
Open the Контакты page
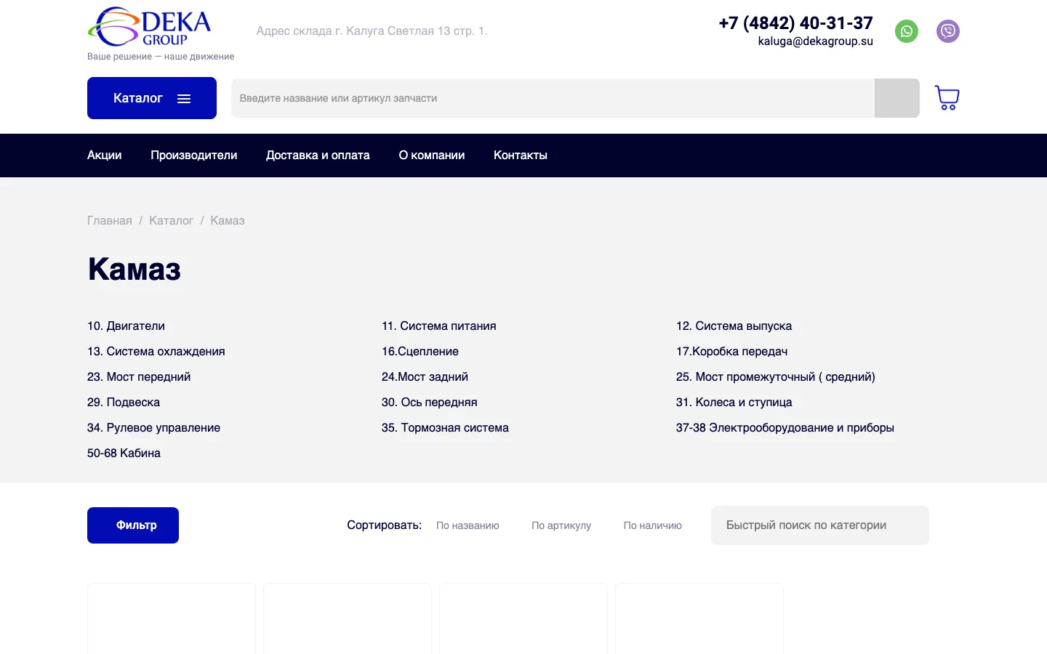point(521,156)
